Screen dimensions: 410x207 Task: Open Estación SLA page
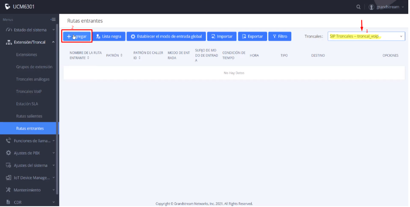(x=27, y=104)
